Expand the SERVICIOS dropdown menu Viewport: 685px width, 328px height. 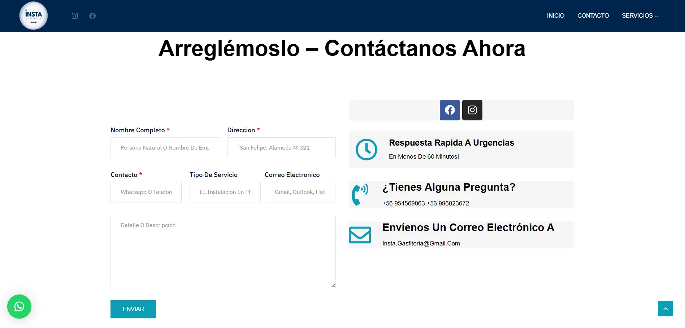[640, 16]
